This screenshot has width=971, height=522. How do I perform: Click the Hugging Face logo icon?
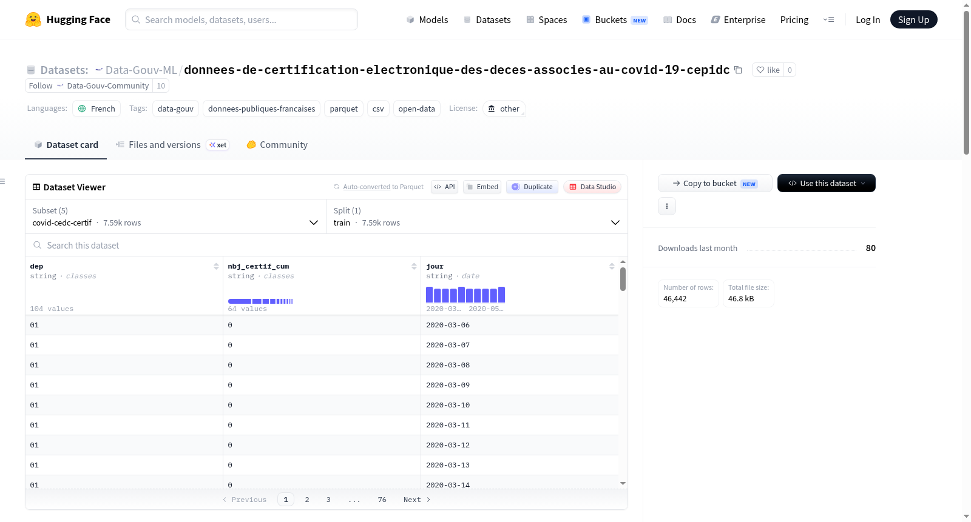(33, 19)
